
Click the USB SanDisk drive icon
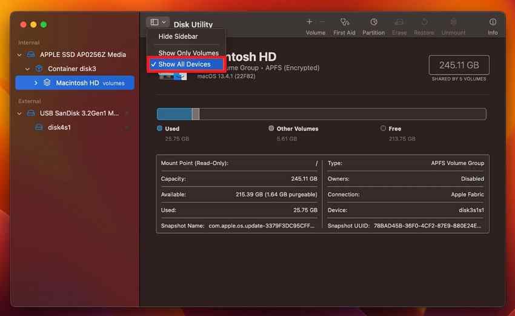coord(31,113)
